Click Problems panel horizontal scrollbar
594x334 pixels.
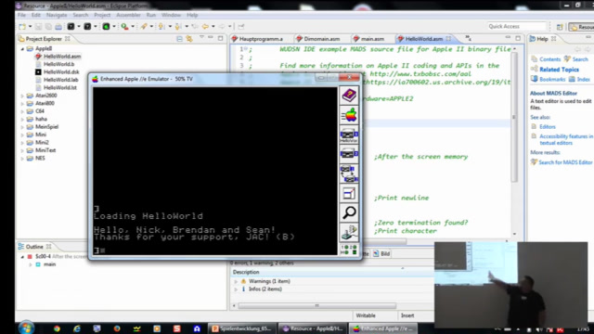316,305
